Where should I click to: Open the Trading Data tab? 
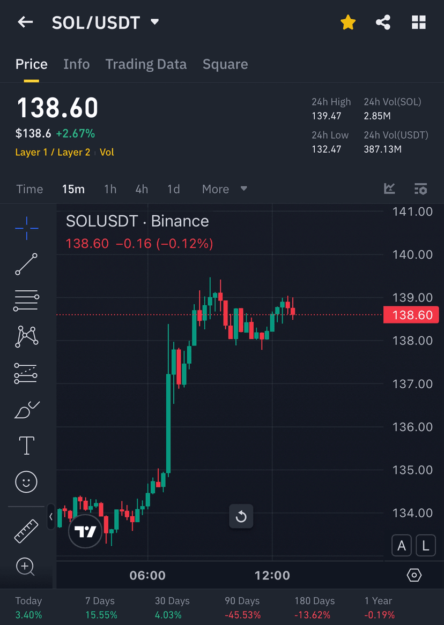146,64
